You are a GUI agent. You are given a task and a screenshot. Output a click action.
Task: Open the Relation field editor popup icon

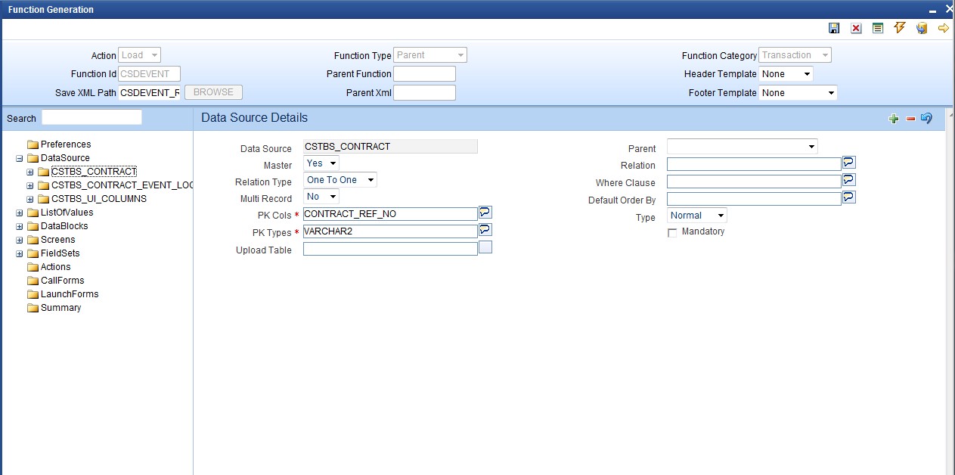[849, 163]
